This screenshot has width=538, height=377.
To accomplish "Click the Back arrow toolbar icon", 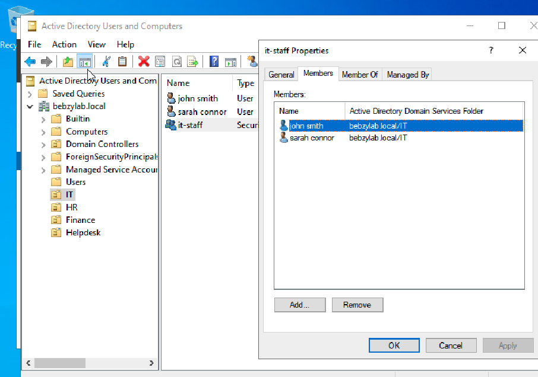I will (x=30, y=62).
